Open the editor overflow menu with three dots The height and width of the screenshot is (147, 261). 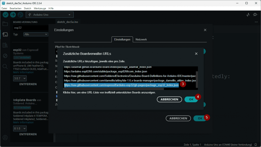point(256,22)
